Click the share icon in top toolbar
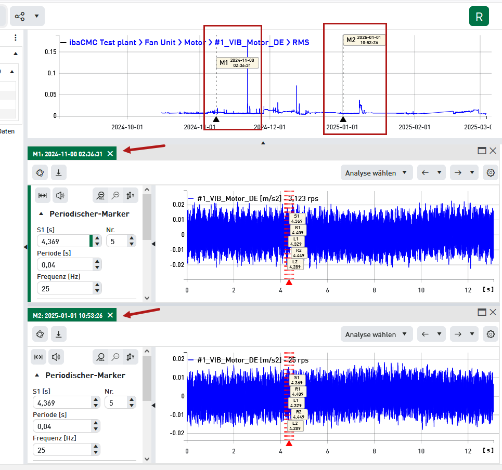 coord(20,16)
